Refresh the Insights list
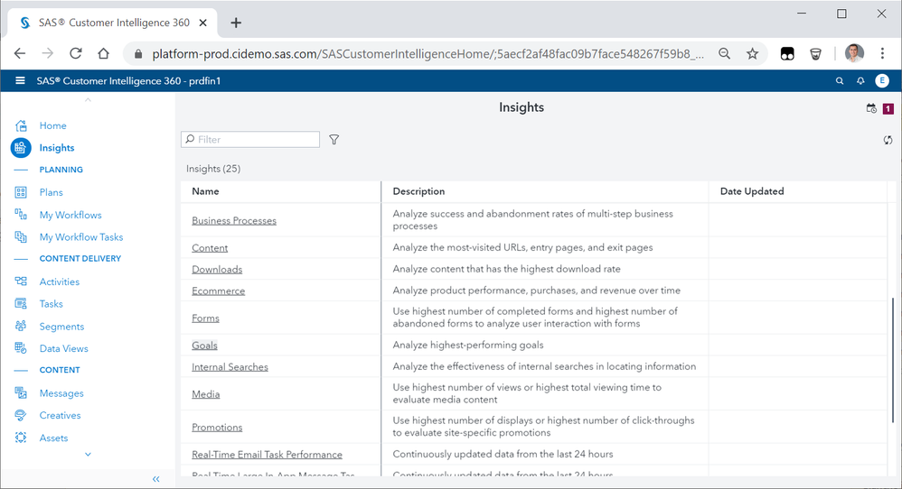902x489 pixels. click(x=888, y=140)
